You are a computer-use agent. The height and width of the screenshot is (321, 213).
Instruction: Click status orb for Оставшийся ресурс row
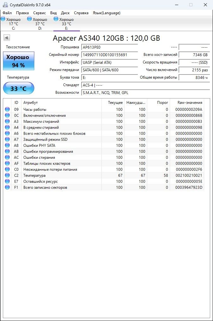[x=7, y=181]
